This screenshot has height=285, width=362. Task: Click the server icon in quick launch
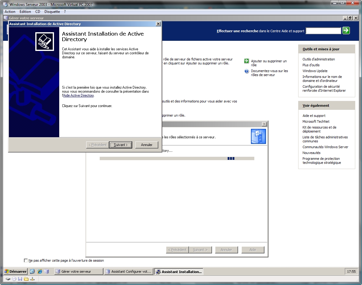click(47, 272)
